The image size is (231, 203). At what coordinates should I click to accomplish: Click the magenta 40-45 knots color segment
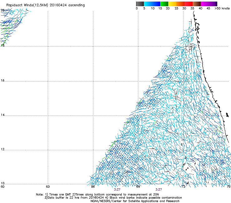(205, 4)
